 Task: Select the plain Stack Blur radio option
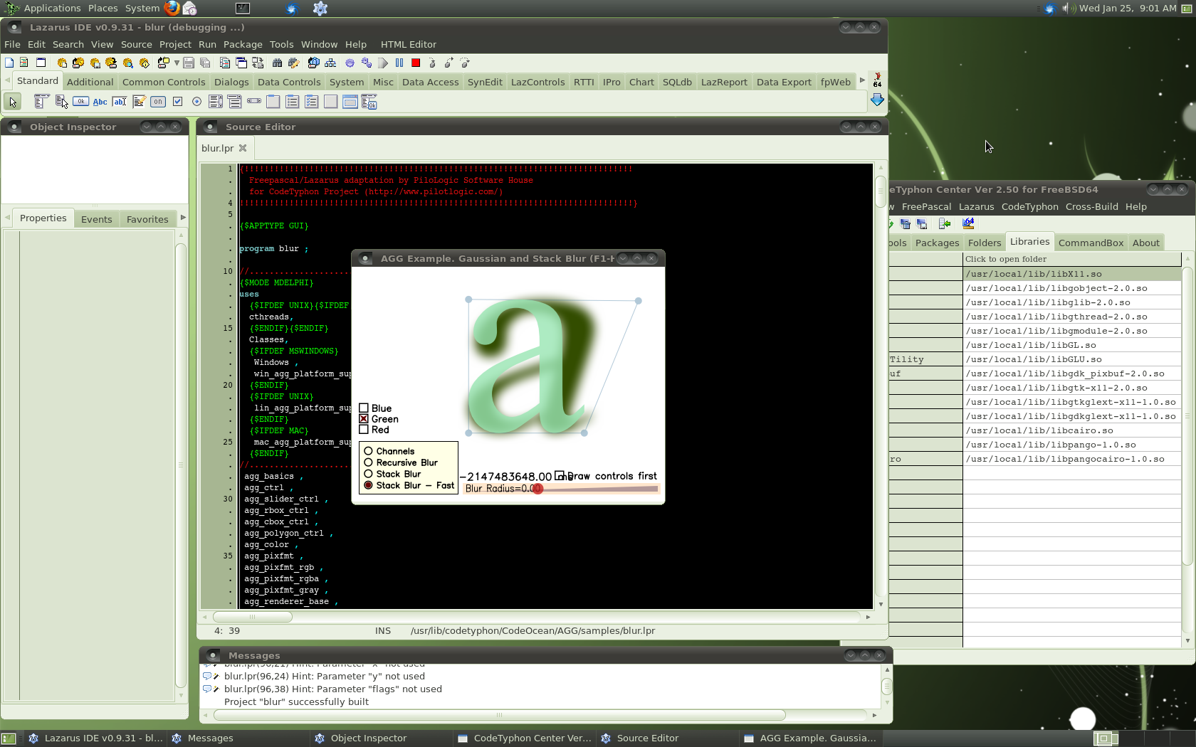click(368, 474)
